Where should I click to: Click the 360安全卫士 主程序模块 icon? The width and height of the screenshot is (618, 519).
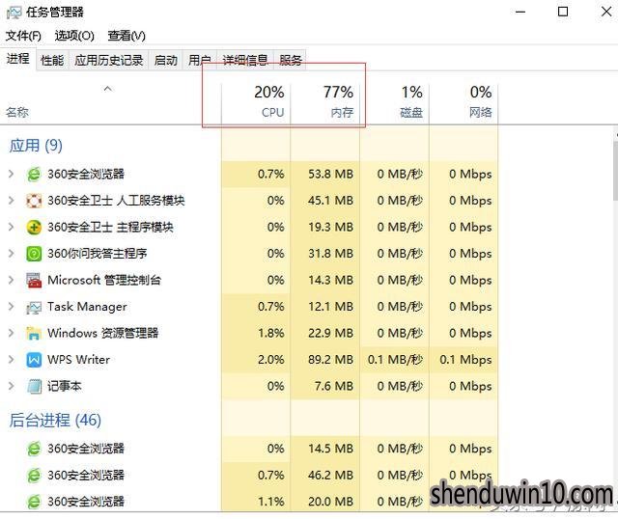tap(34, 228)
